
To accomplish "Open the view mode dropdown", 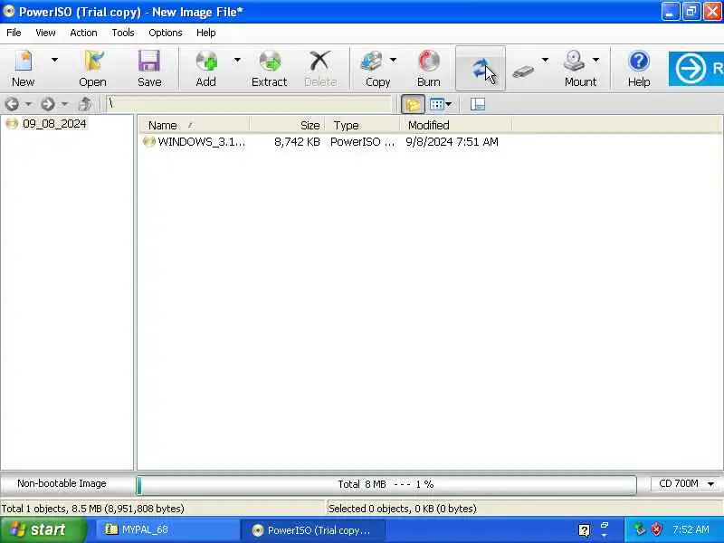I will (441, 104).
